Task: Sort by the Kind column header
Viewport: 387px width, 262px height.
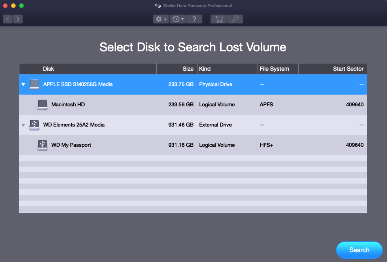Action: click(x=228, y=69)
